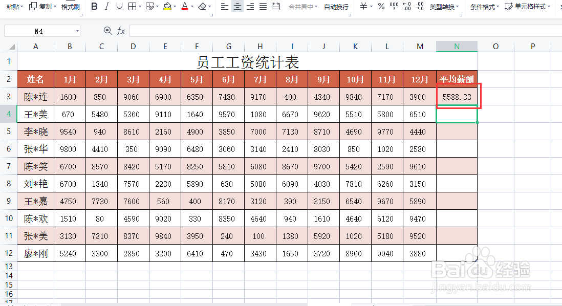Screen dimensions: 562x306
Task: Align text left
Action: tap(224, 7)
